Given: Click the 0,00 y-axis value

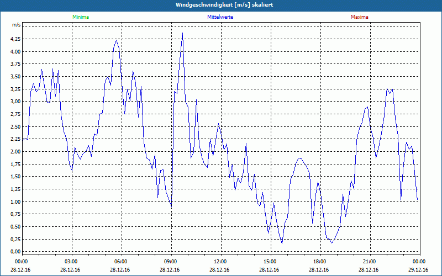Looking at the screenshot, I should [x=15, y=252].
